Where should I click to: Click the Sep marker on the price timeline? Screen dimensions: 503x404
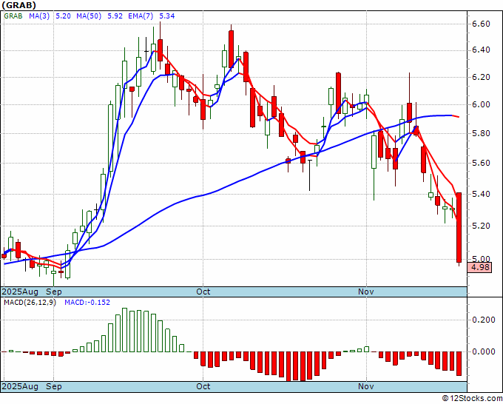click(x=54, y=292)
